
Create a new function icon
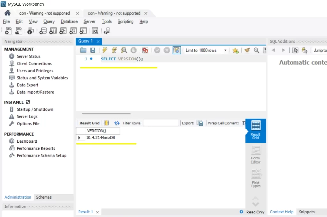point(83,31)
